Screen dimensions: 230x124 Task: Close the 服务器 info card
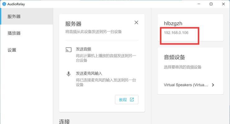click(x=136, y=23)
